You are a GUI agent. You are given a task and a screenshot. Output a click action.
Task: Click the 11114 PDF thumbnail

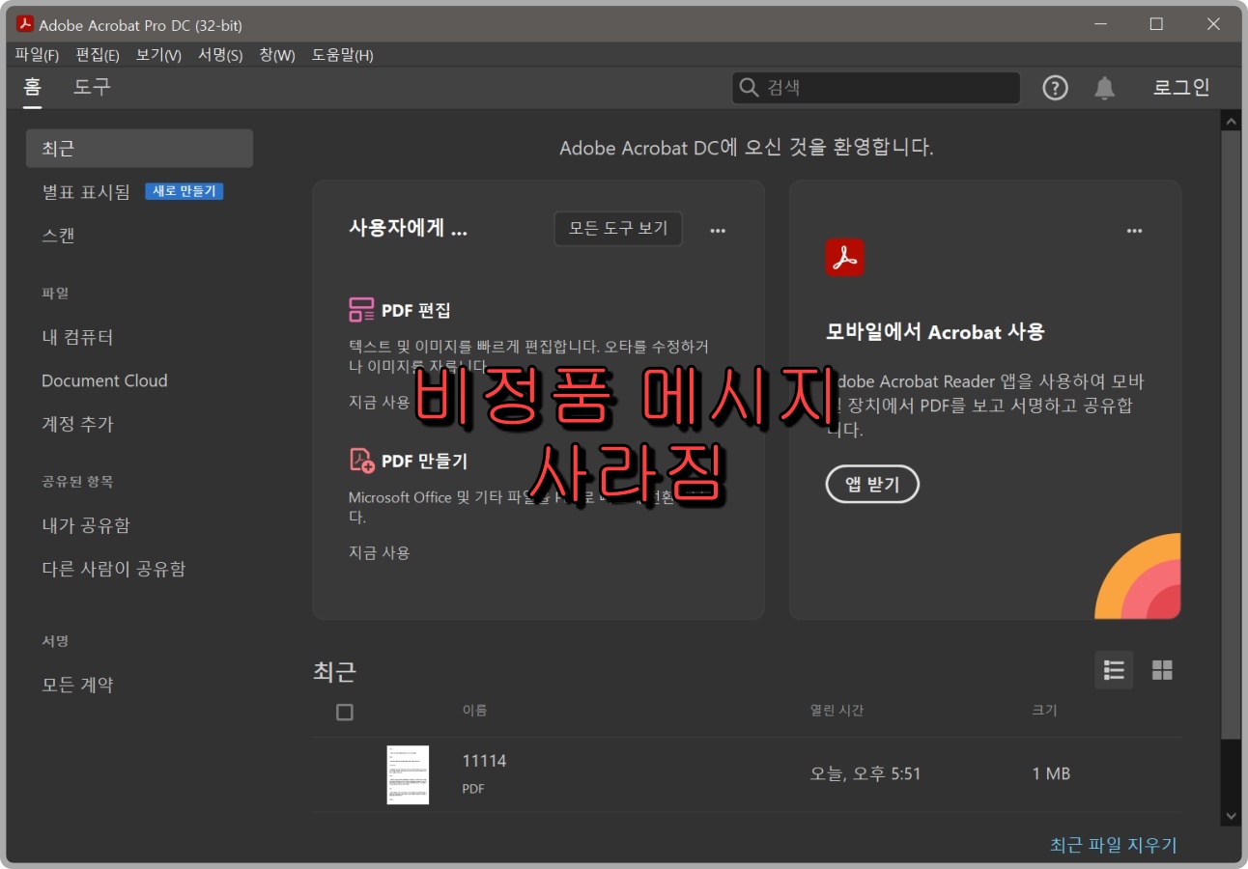pyautogui.click(x=408, y=774)
